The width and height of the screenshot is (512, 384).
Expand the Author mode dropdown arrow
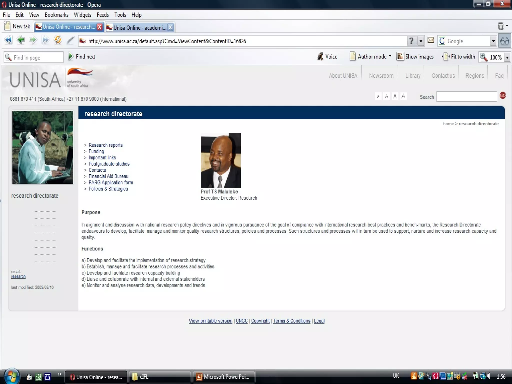tap(390, 56)
